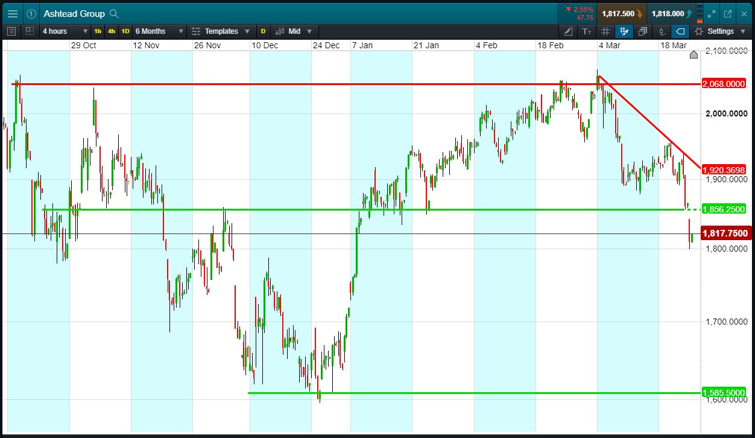Click the Settings gear icon
This screenshot has height=438, width=755.
pos(699,31)
